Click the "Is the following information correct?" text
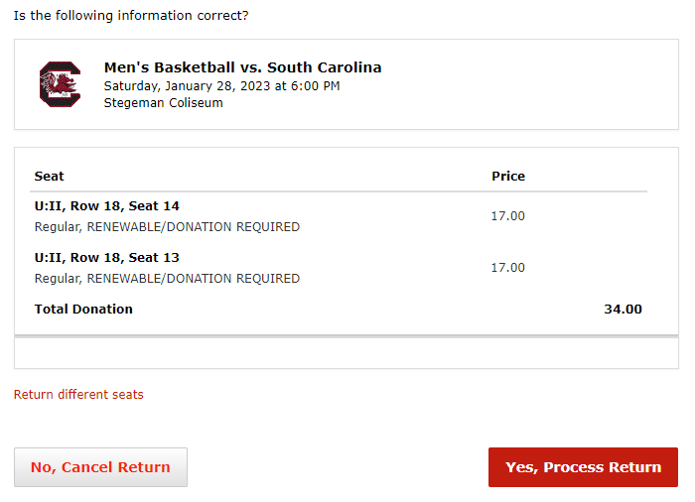 [x=131, y=16]
